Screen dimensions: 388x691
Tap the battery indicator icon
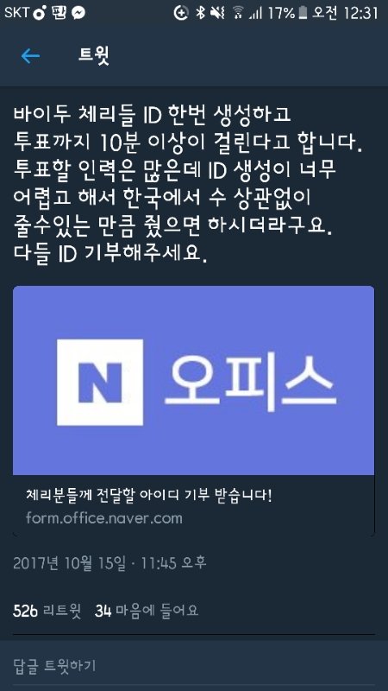303,13
